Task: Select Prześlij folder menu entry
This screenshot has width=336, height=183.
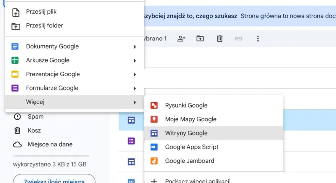Action: (74, 26)
